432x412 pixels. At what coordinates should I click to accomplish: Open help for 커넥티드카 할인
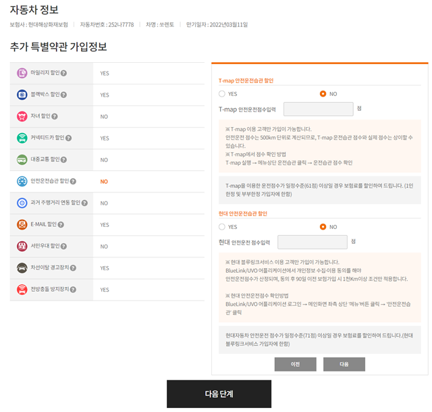[x=69, y=138]
